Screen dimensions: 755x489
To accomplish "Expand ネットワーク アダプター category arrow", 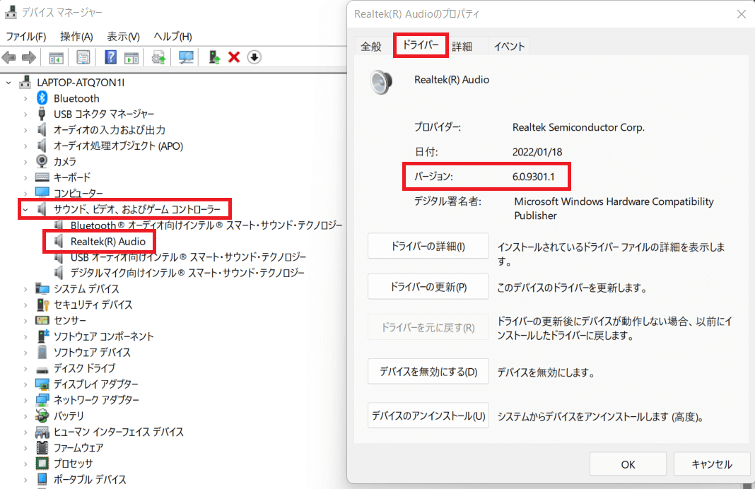I will pyautogui.click(x=25, y=401).
